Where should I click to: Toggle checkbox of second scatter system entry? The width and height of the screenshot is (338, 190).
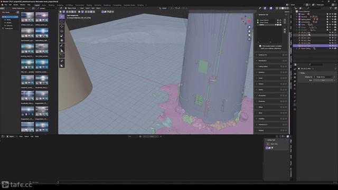tap(258, 22)
